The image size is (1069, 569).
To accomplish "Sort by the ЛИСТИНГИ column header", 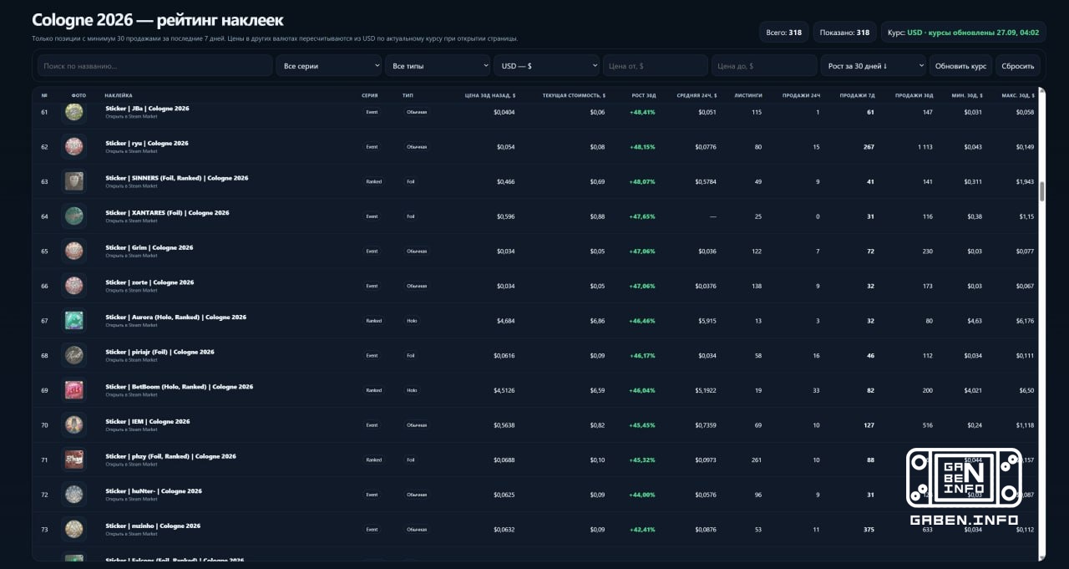I will coord(747,95).
